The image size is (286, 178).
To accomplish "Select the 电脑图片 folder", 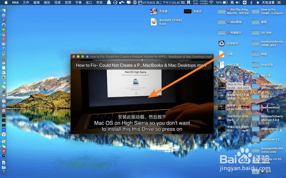I will pos(230,33).
